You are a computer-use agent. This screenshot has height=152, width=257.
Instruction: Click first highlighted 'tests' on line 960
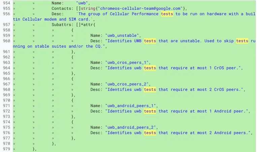(150, 41)
